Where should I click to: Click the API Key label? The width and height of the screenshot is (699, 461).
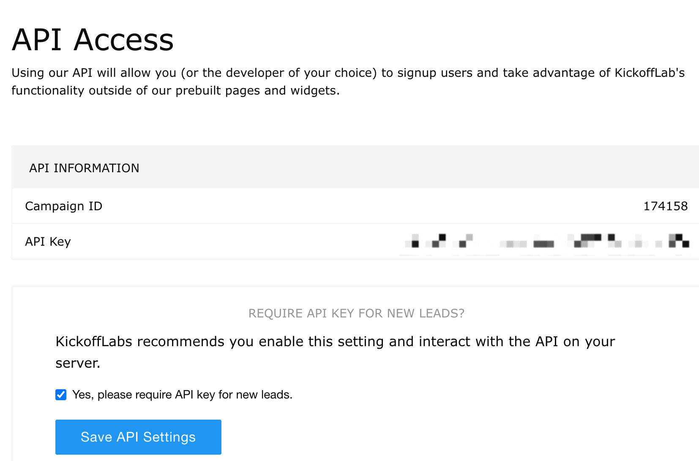pyautogui.click(x=48, y=241)
